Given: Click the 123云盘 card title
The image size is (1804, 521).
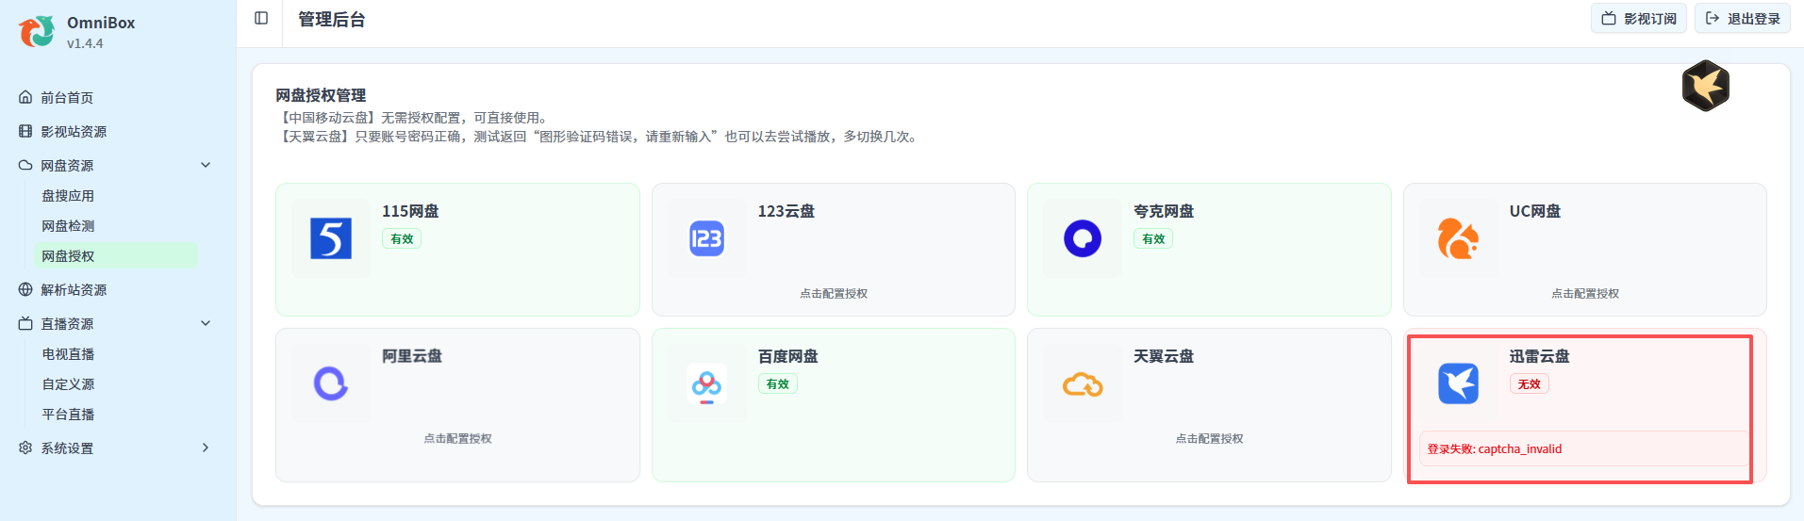Looking at the screenshot, I should pos(786,211).
